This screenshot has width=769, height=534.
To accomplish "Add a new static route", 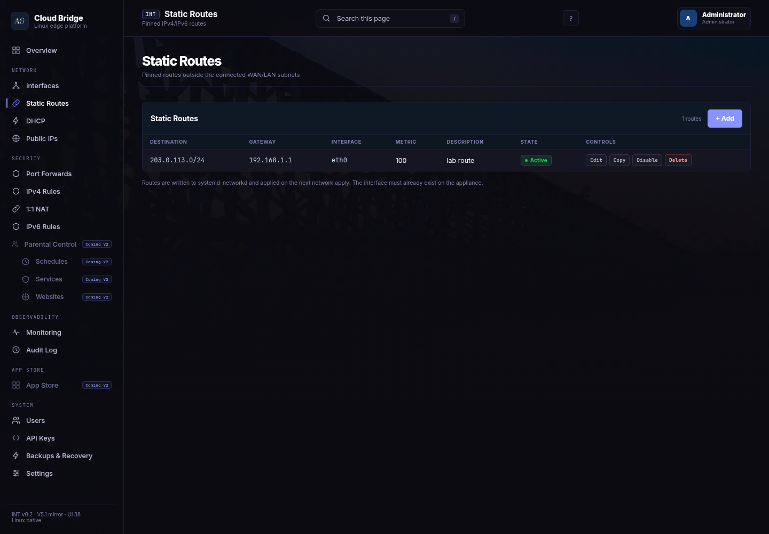I will click(x=725, y=119).
